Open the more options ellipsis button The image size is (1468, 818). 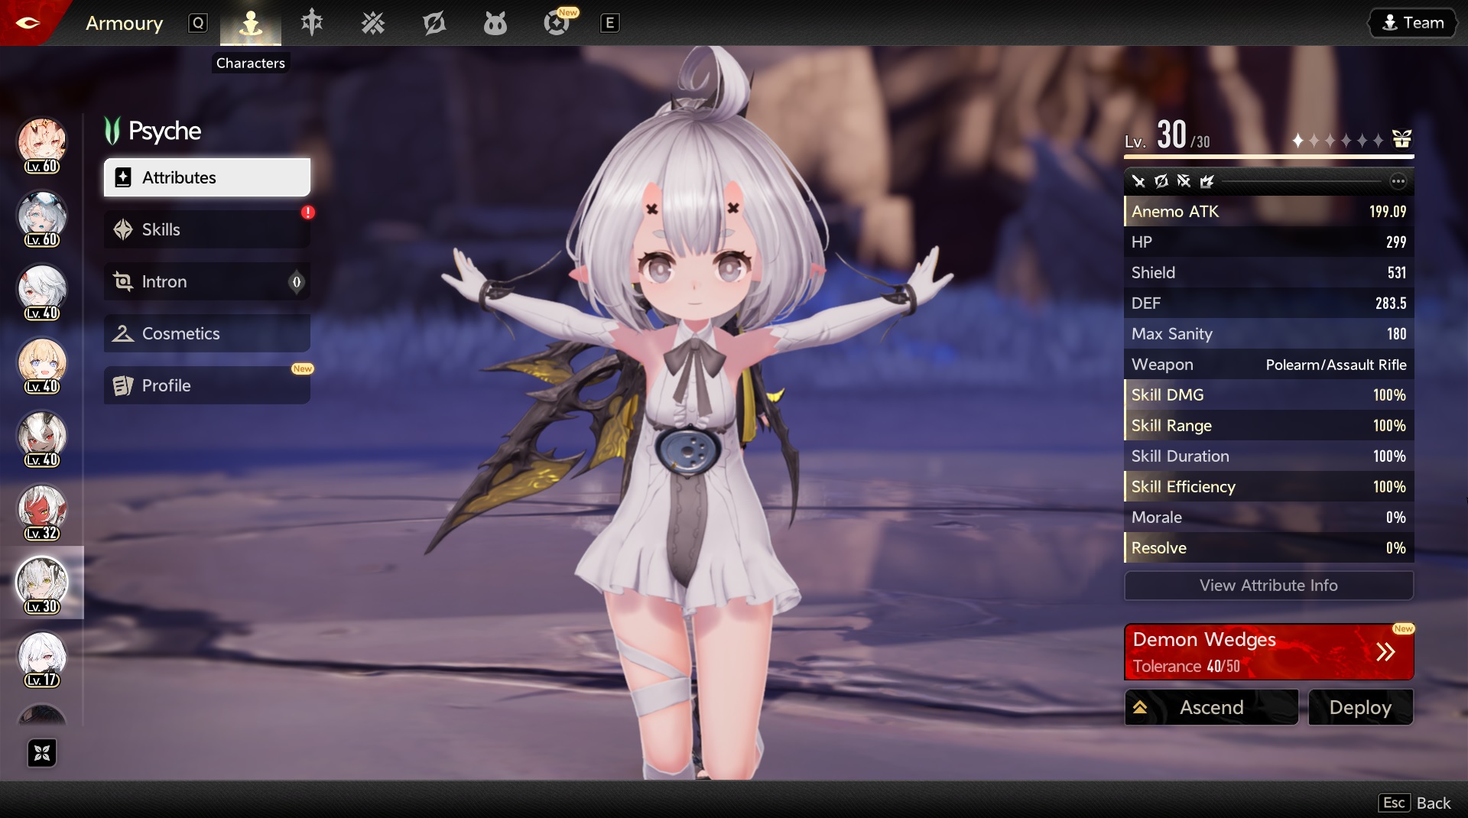[1398, 181]
